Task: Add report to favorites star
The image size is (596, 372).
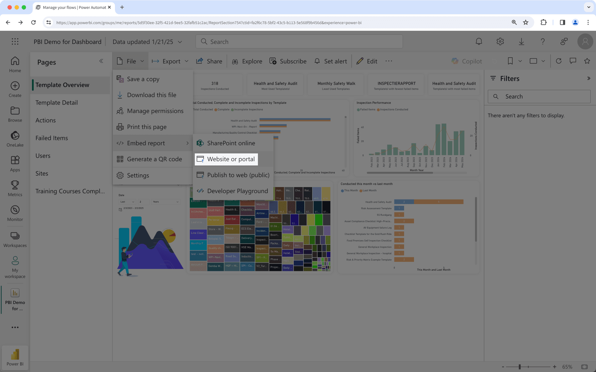Action: (587, 61)
